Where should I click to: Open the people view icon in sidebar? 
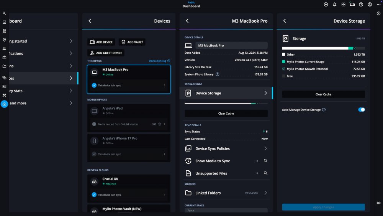(x=4, y=49)
